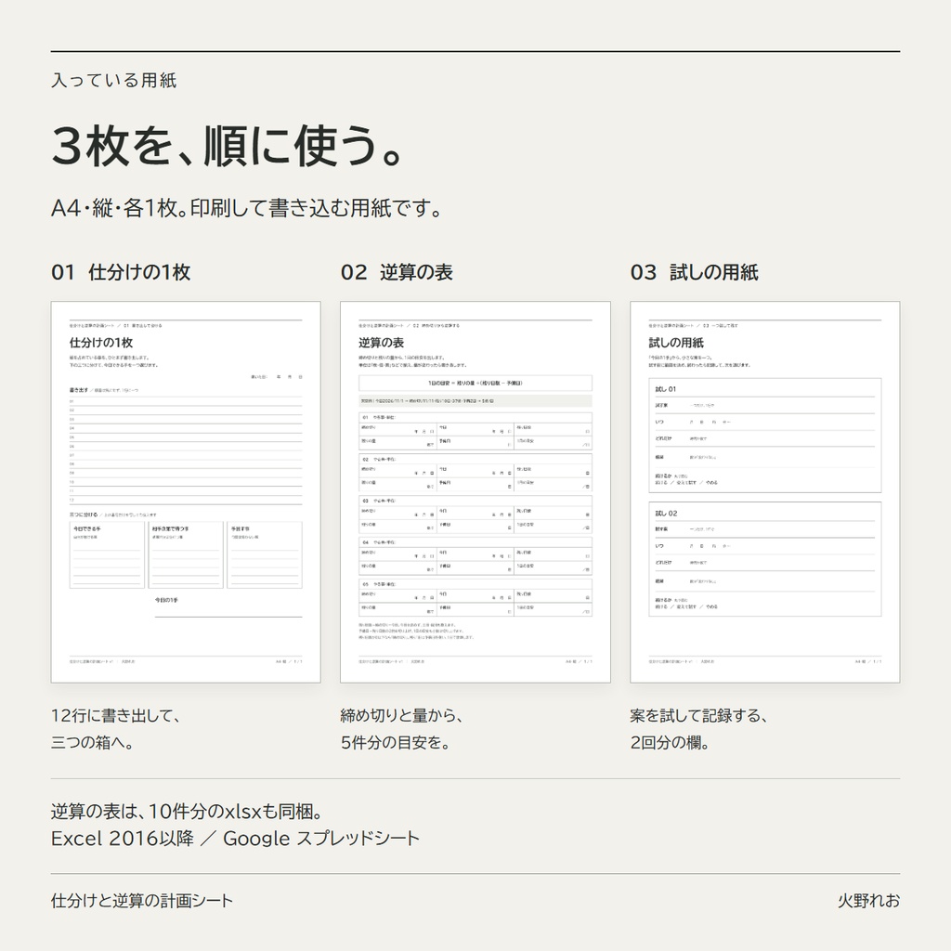This screenshot has height=951, width=951.
Task: Click caption 2回分の欄。
Action: click(670, 742)
